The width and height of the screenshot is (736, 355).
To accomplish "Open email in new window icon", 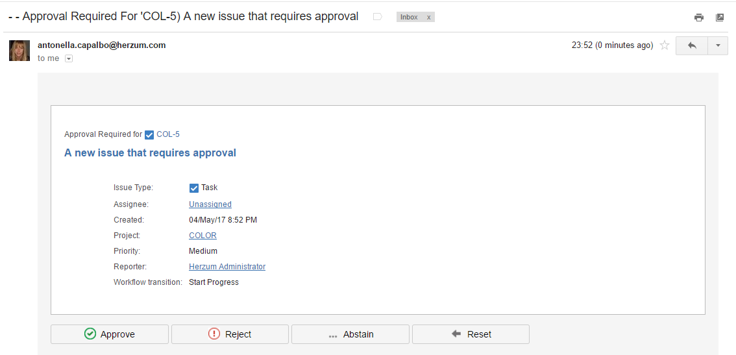I will tap(720, 18).
